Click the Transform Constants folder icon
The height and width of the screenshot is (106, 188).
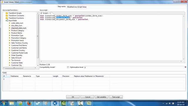click(x=7, y=16)
